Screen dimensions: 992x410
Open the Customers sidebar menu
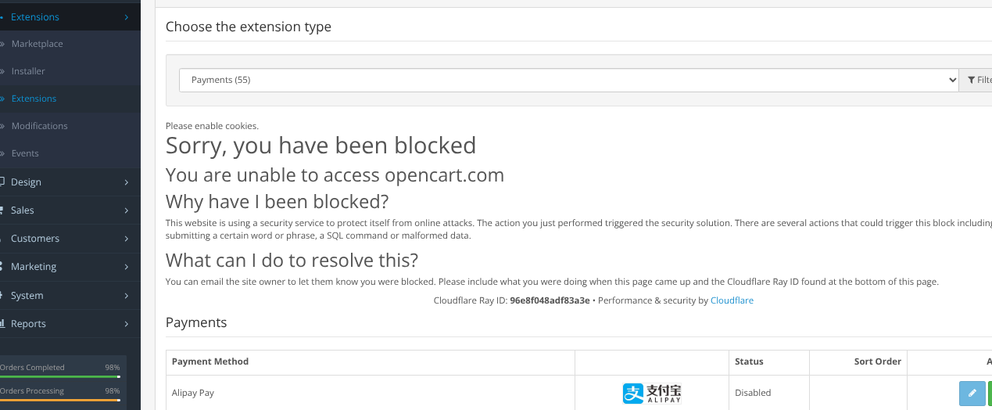pyautogui.click(x=70, y=239)
